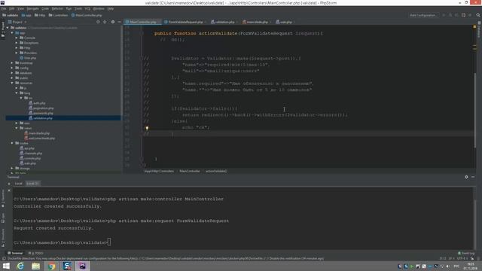Select auth.php in lang folder
The height and width of the screenshot is (271, 482).
point(37,103)
